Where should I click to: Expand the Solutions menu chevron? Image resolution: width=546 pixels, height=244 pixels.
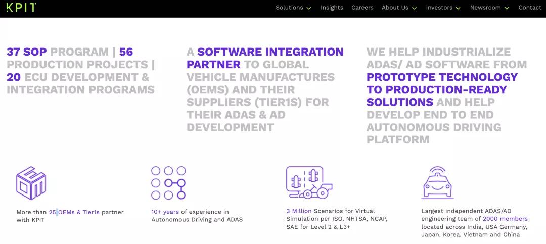click(309, 8)
